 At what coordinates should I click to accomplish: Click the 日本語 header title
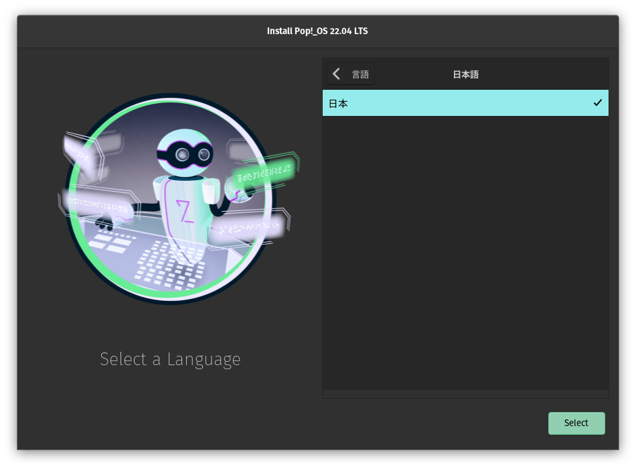[x=466, y=74]
